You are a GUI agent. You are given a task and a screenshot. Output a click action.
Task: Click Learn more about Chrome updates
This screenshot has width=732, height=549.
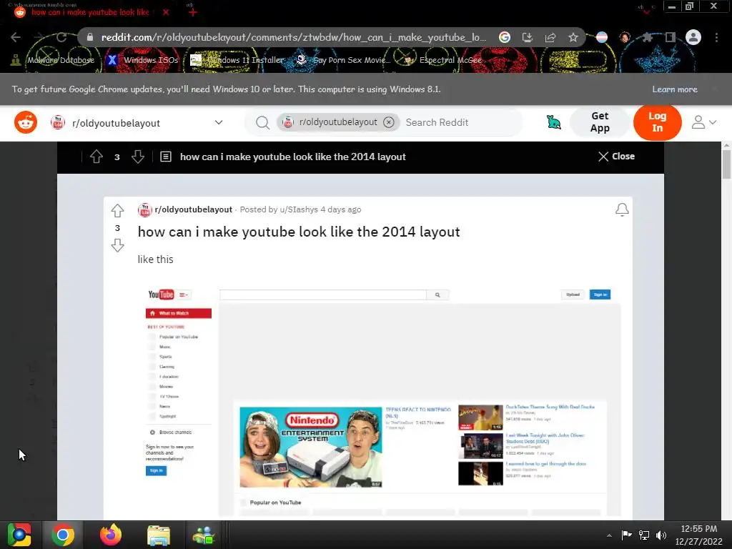point(675,89)
